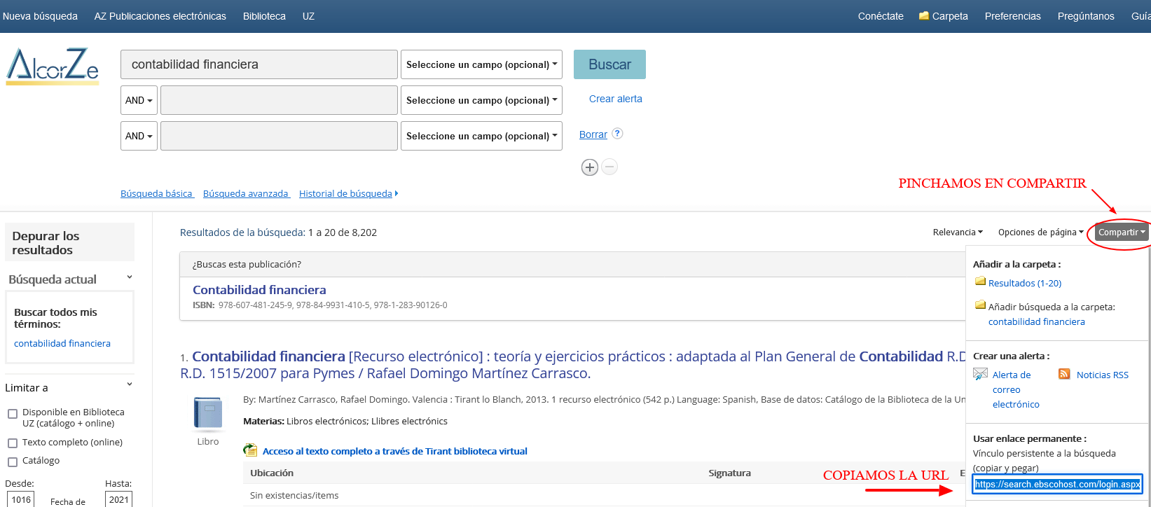Add contabilidad financiera search to folder

[1037, 321]
